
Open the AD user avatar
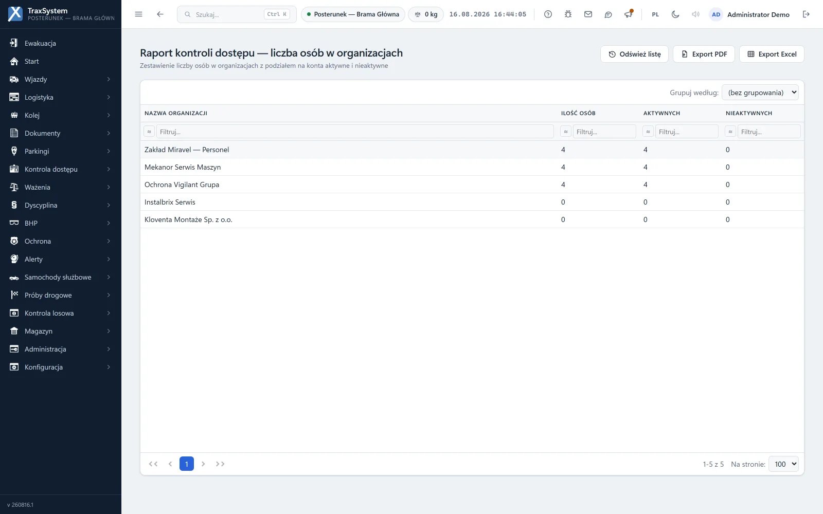pyautogui.click(x=716, y=14)
